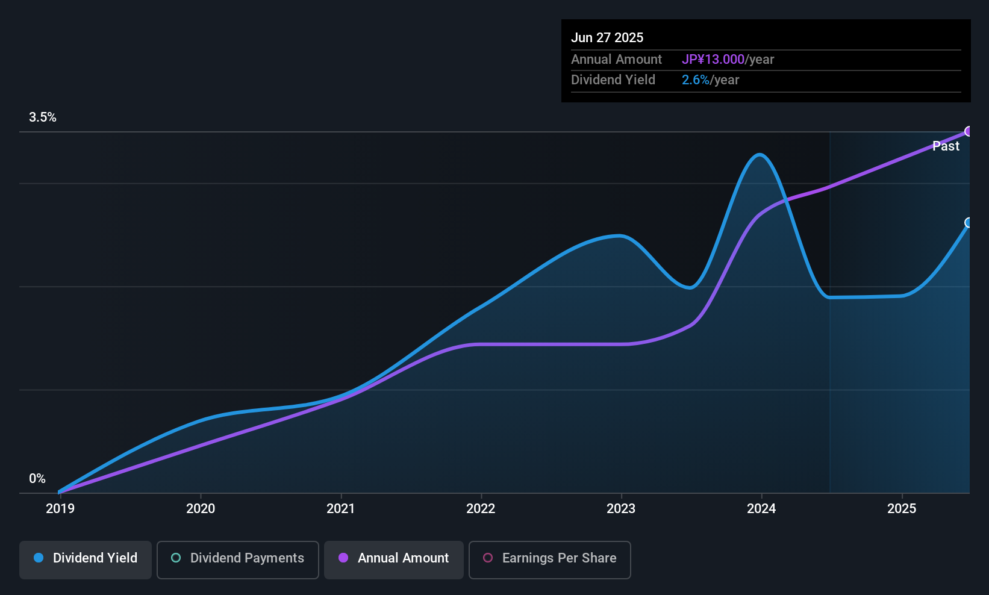The width and height of the screenshot is (989, 595).
Task: Enable the Dividend Payments series
Action: (238, 559)
